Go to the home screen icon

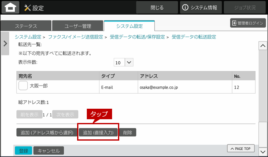pos(11,7)
